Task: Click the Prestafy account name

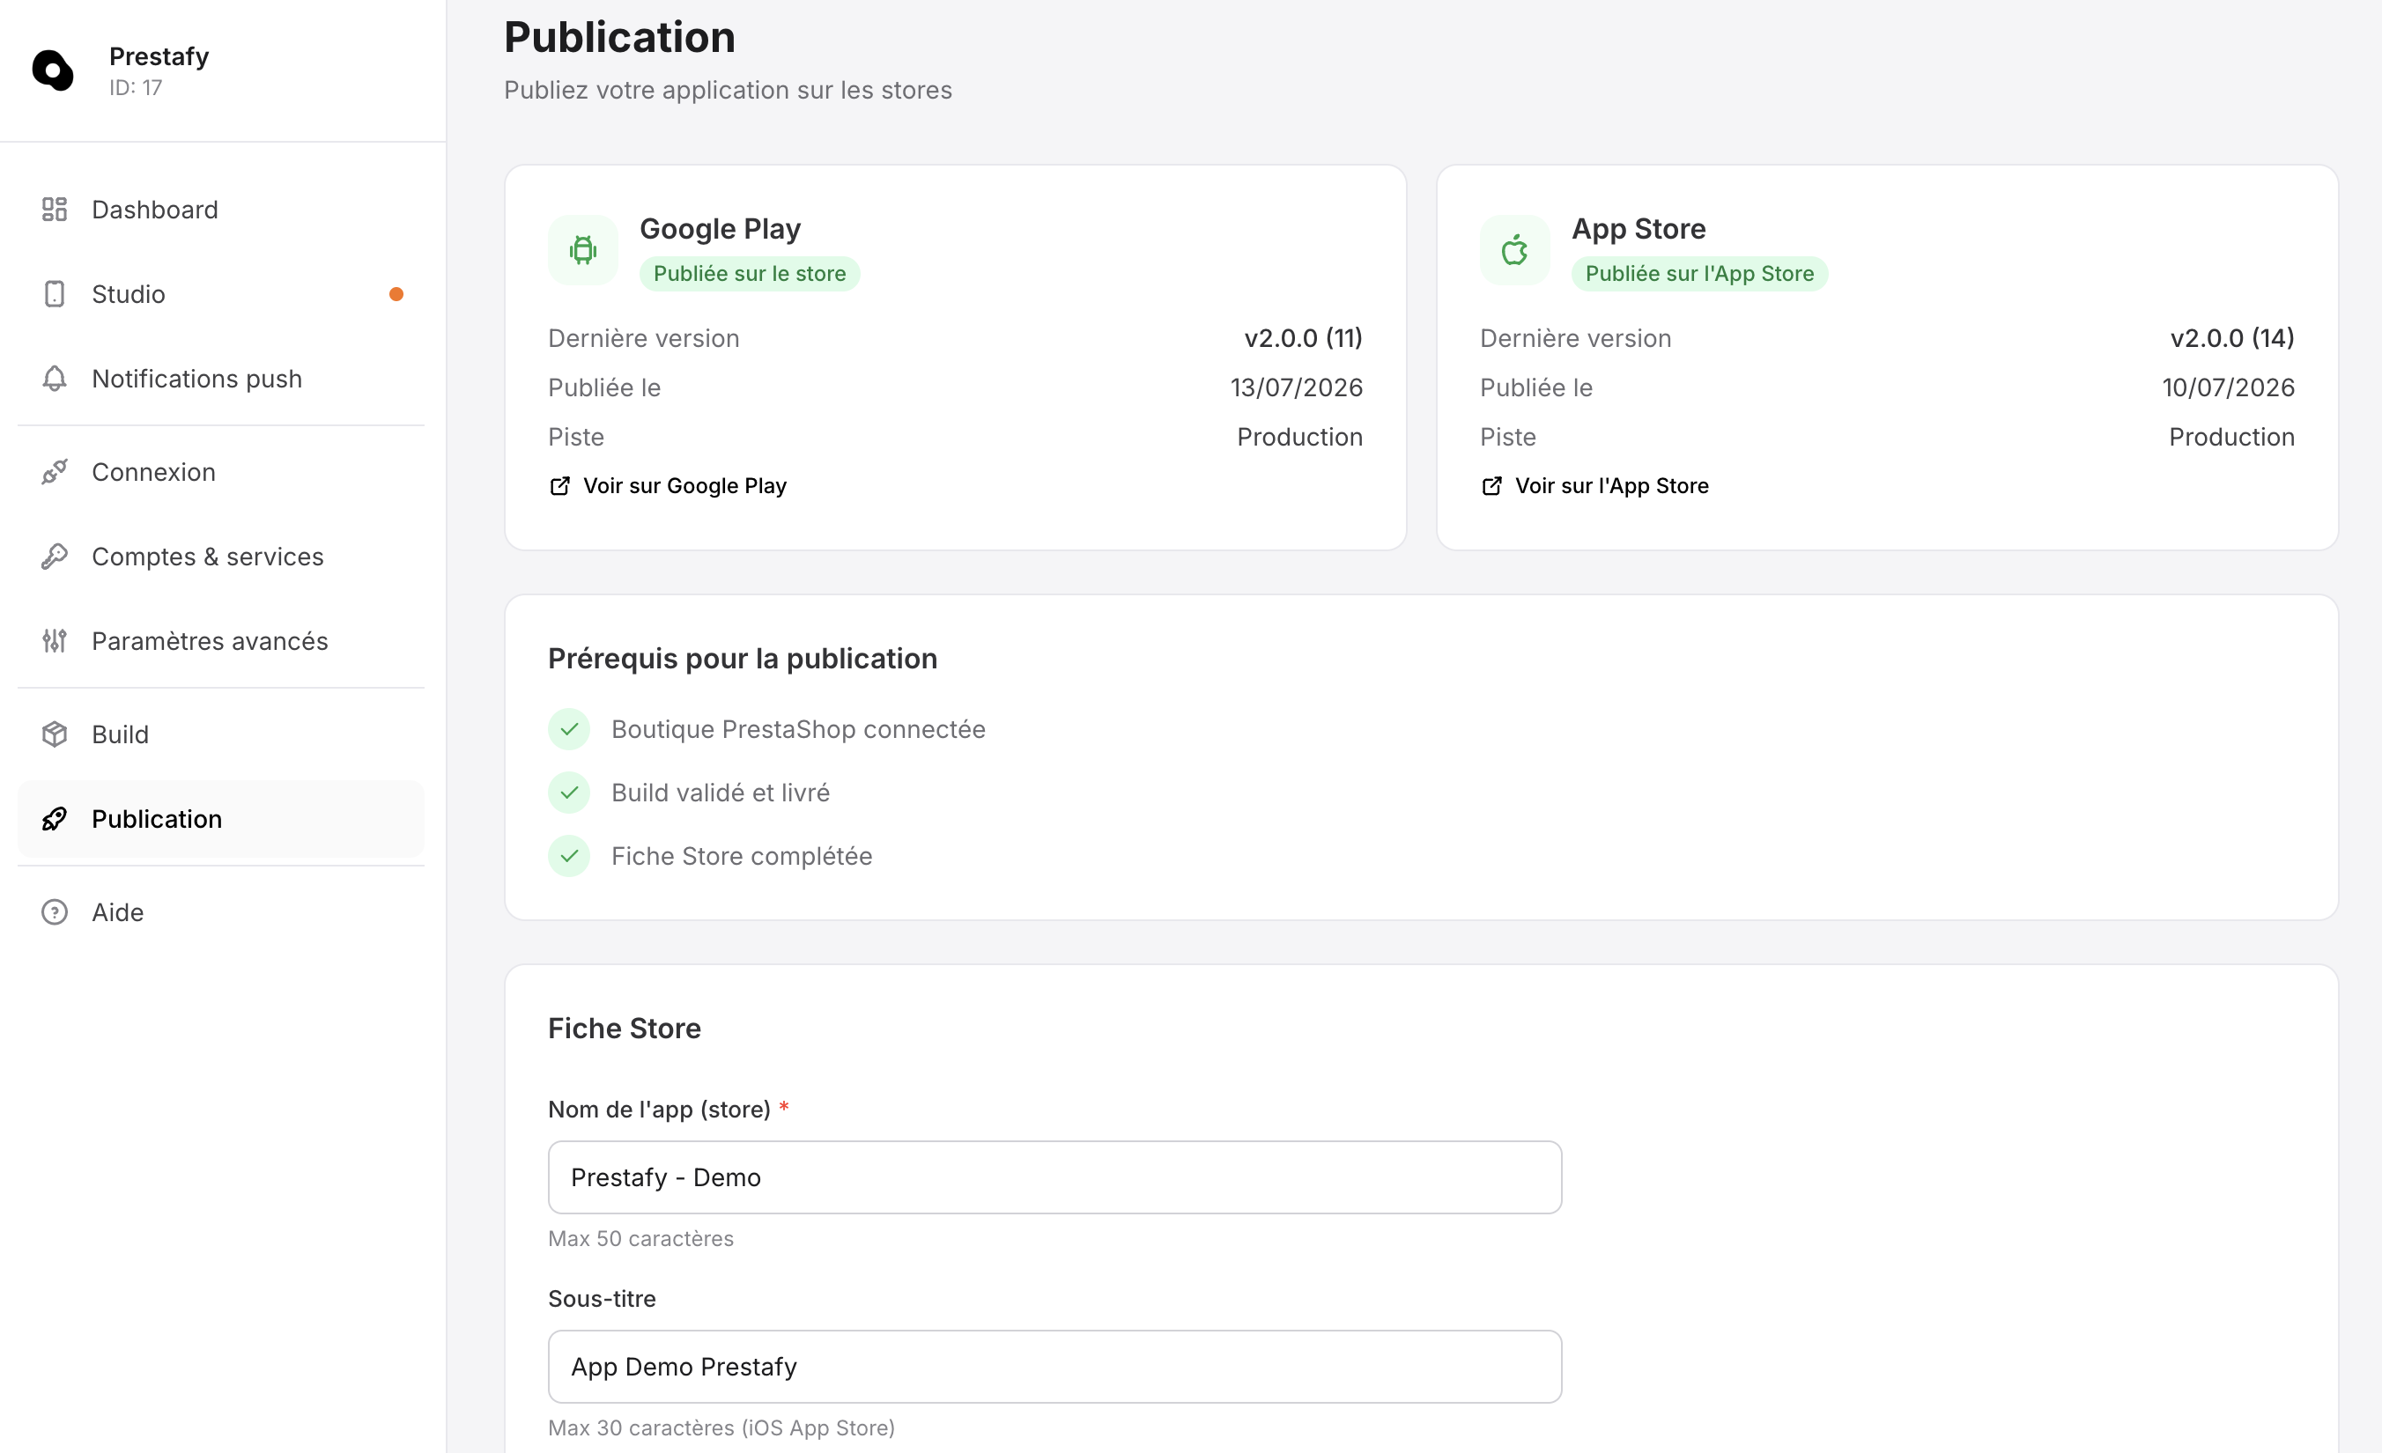Action: (159, 56)
